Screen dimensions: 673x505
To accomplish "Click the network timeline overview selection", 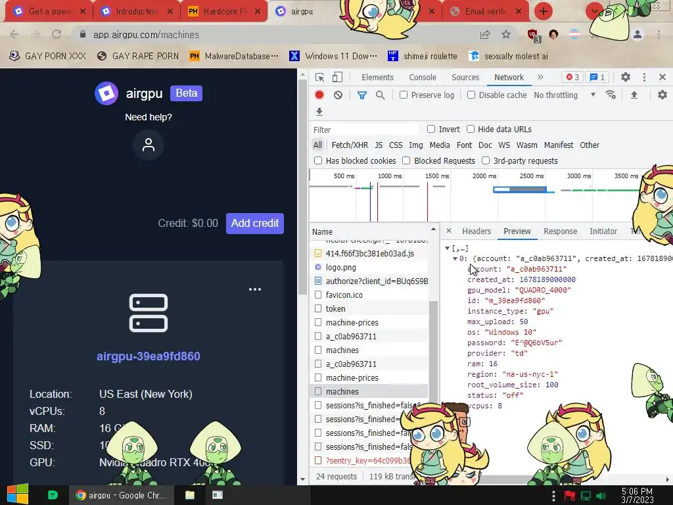I will coord(520,189).
